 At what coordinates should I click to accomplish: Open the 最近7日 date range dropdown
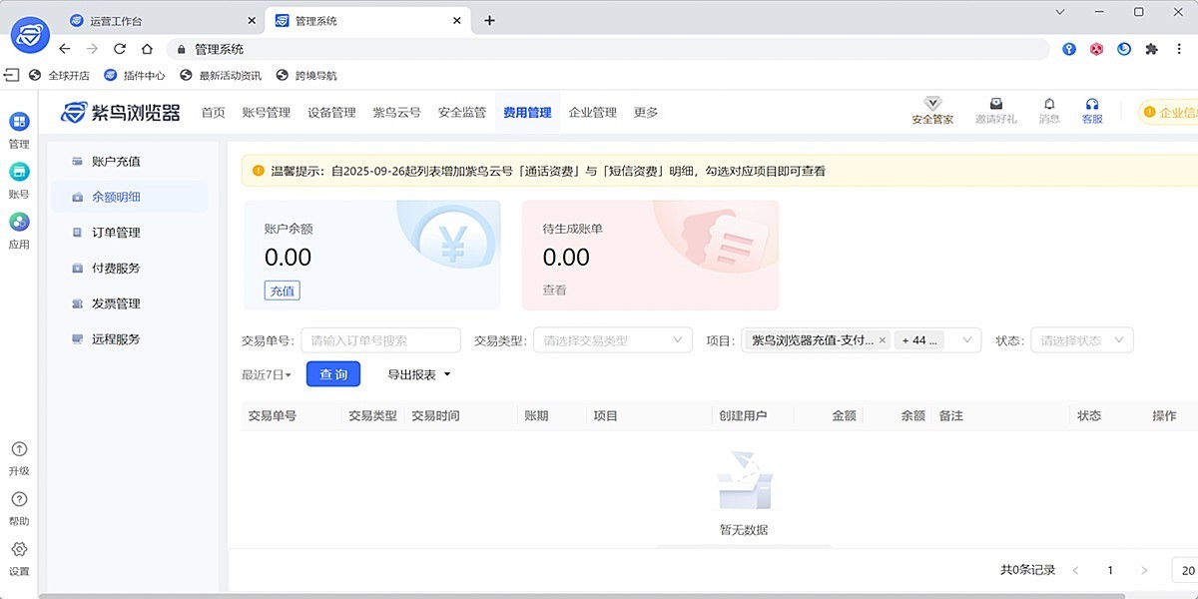point(266,374)
